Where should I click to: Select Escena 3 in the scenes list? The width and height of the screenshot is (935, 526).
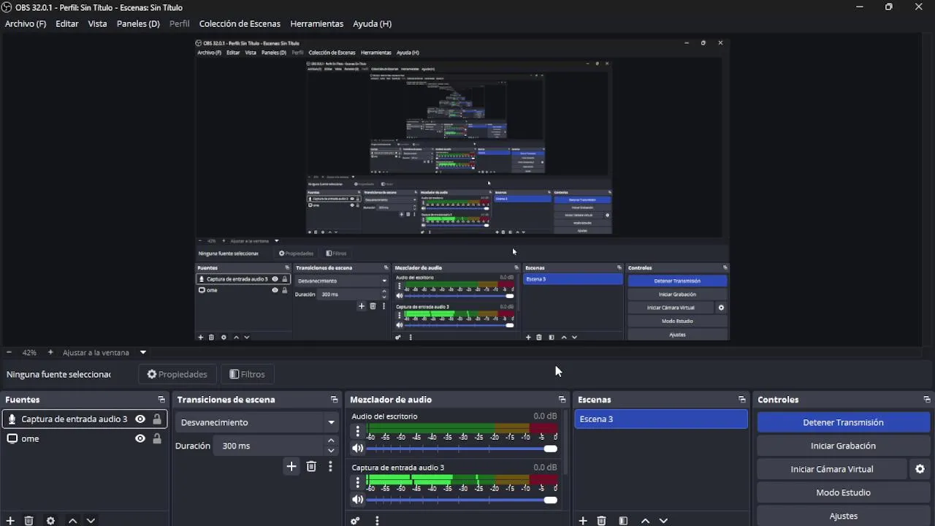pyautogui.click(x=660, y=419)
